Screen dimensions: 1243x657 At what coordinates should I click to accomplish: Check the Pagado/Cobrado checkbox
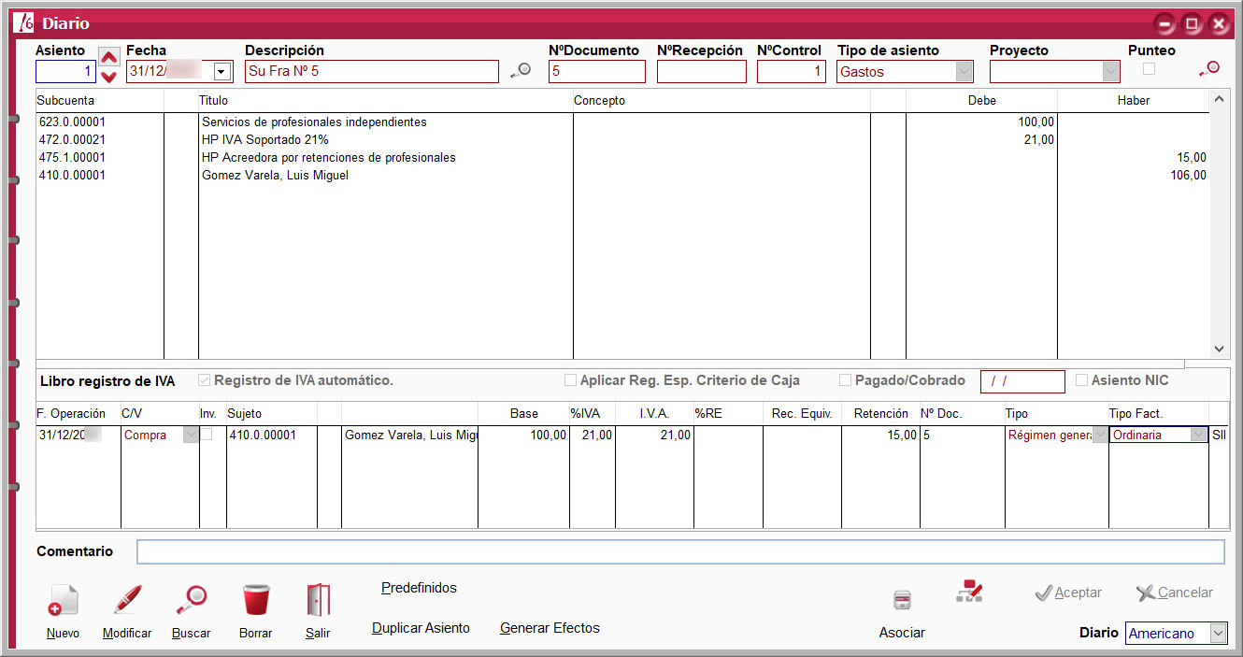pos(845,380)
